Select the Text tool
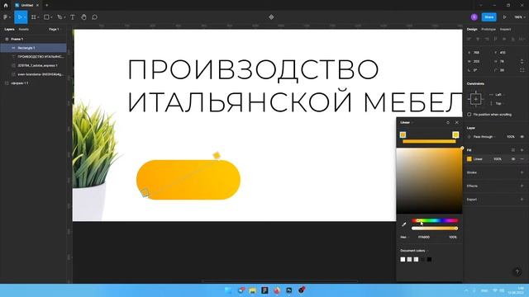This screenshot has height=297, width=529. point(72,17)
